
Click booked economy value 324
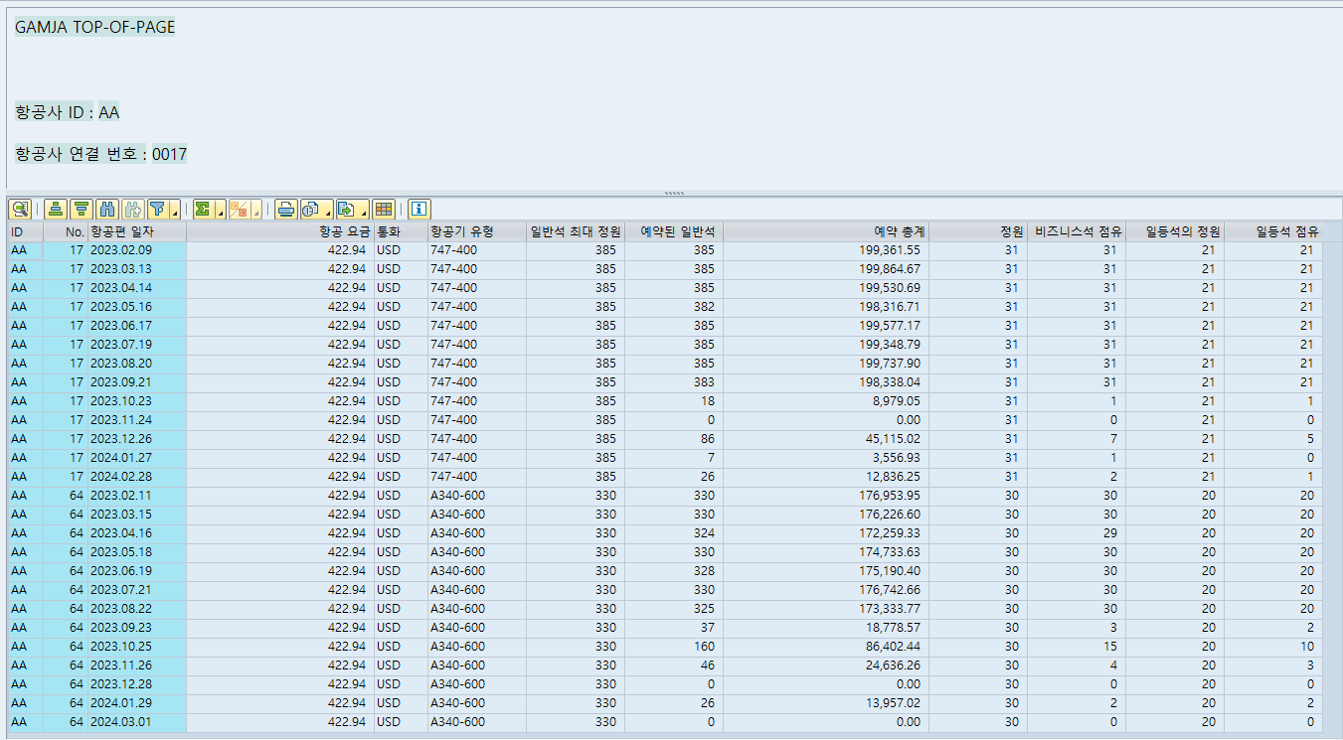(674, 533)
